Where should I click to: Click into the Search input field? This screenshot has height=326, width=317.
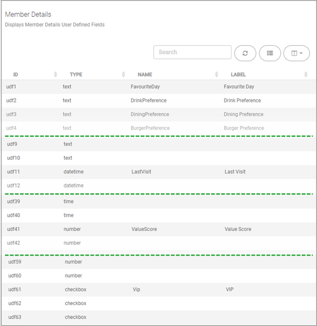192,52
